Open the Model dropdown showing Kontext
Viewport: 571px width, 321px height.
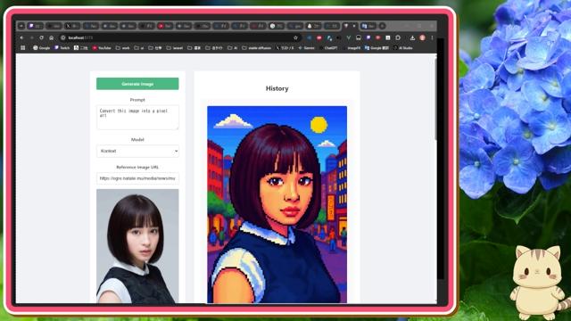point(137,151)
